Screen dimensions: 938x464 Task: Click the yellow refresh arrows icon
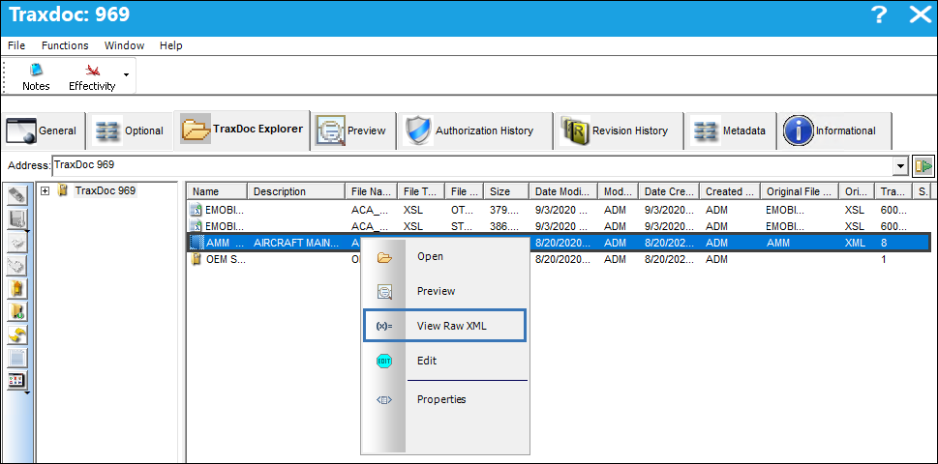pos(16,335)
